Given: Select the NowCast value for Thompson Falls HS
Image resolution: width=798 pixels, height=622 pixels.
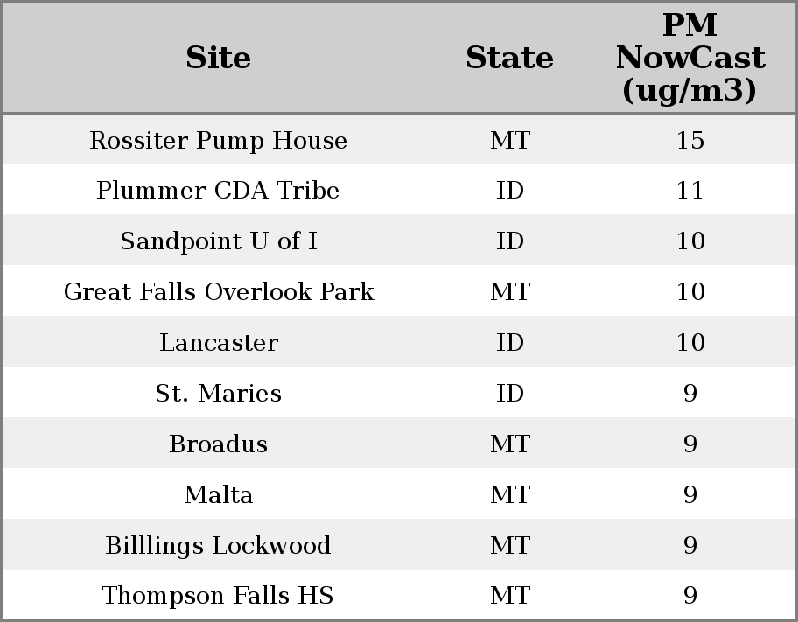Looking at the screenshot, I should coord(689,596).
